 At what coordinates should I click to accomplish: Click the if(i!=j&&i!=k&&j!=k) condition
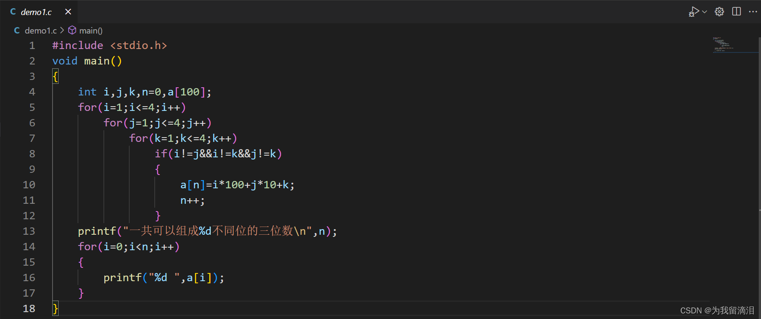click(218, 154)
